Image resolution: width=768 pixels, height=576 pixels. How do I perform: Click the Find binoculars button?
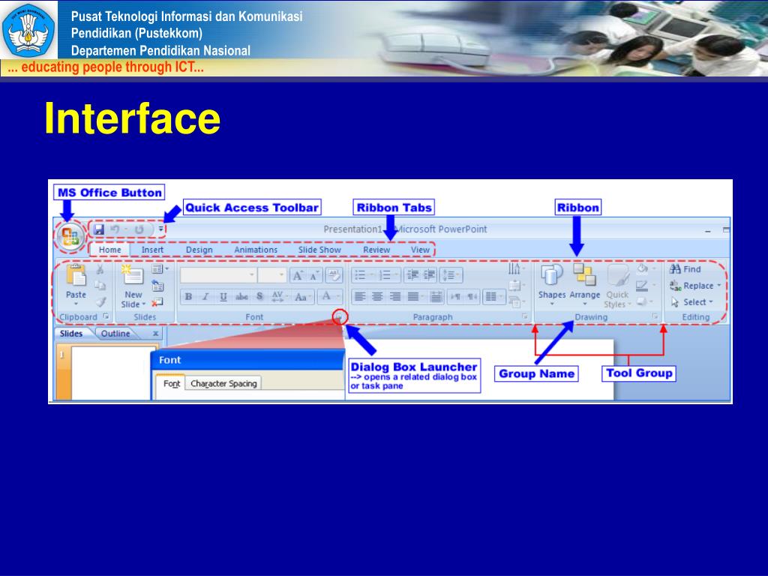(685, 269)
